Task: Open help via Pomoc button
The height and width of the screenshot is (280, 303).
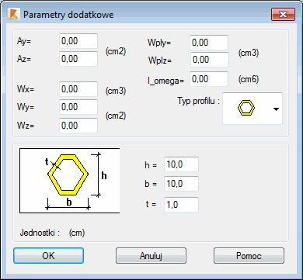Action: (249, 256)
